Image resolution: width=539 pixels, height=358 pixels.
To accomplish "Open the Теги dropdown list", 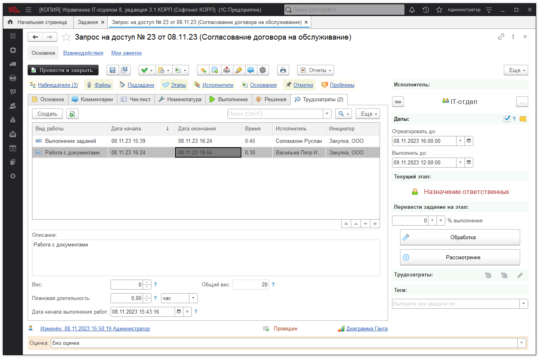I will 524,304.
